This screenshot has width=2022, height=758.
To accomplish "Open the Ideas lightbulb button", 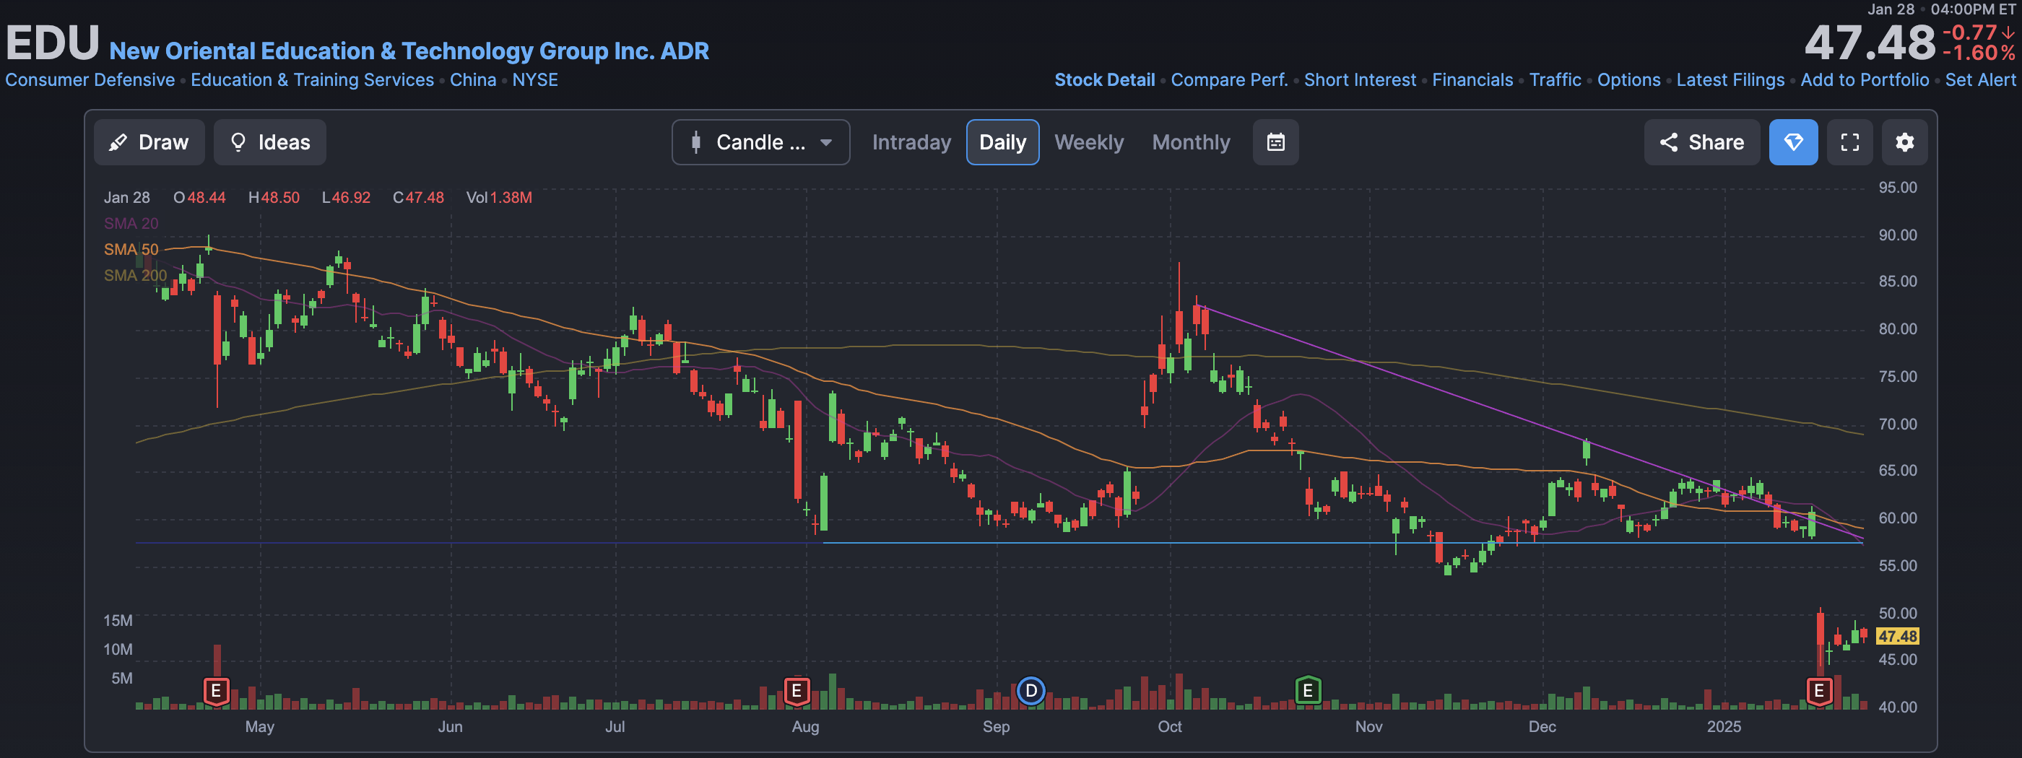I will pos(269,142).
